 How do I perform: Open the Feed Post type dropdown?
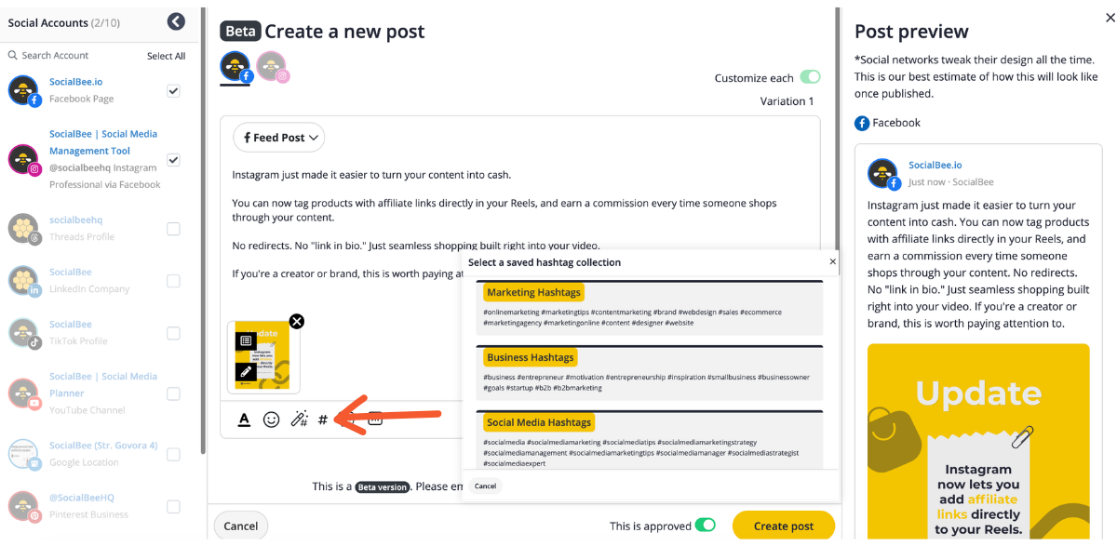click(x=279, y=138)
